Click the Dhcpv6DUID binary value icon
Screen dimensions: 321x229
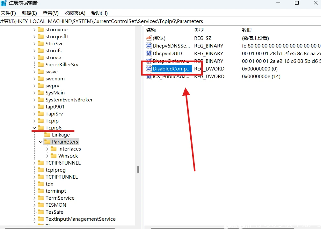pyautogui.click(x=149, y=53)
